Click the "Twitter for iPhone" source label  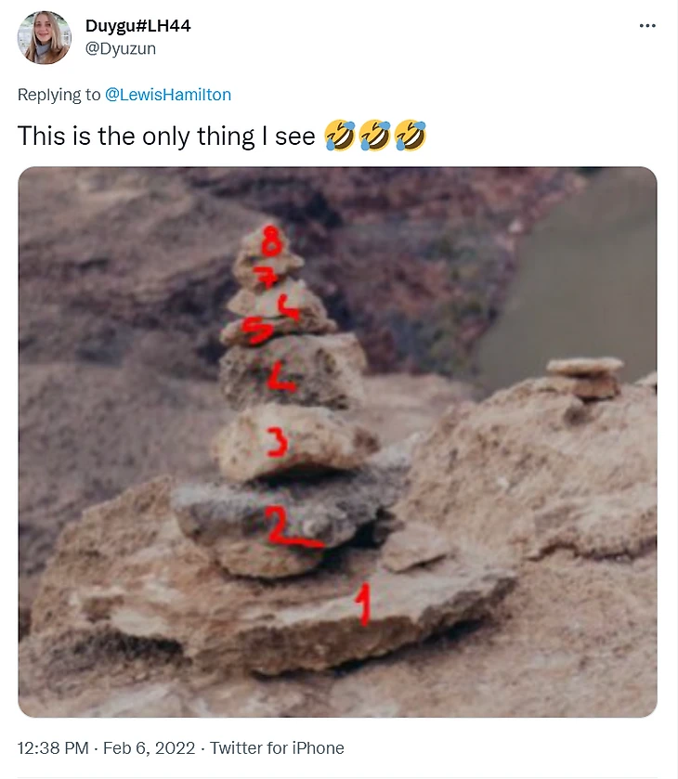point(277,747)
